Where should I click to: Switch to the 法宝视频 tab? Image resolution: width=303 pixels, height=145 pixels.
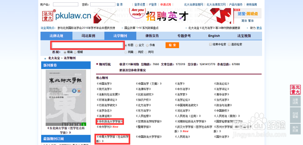click(x=244, y=36)
